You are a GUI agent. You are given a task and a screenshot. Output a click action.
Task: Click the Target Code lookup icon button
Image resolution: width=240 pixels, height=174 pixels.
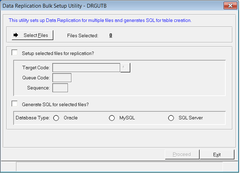point(125,68)
